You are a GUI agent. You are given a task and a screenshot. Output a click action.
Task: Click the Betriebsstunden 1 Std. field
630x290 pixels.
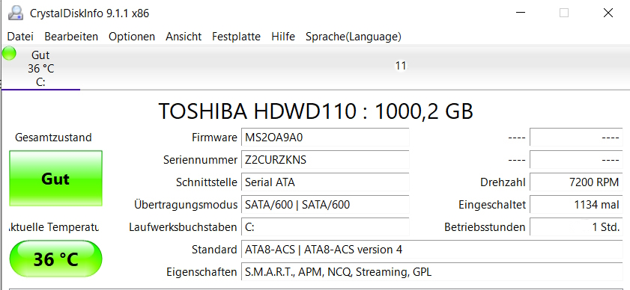tap(576, 227)
